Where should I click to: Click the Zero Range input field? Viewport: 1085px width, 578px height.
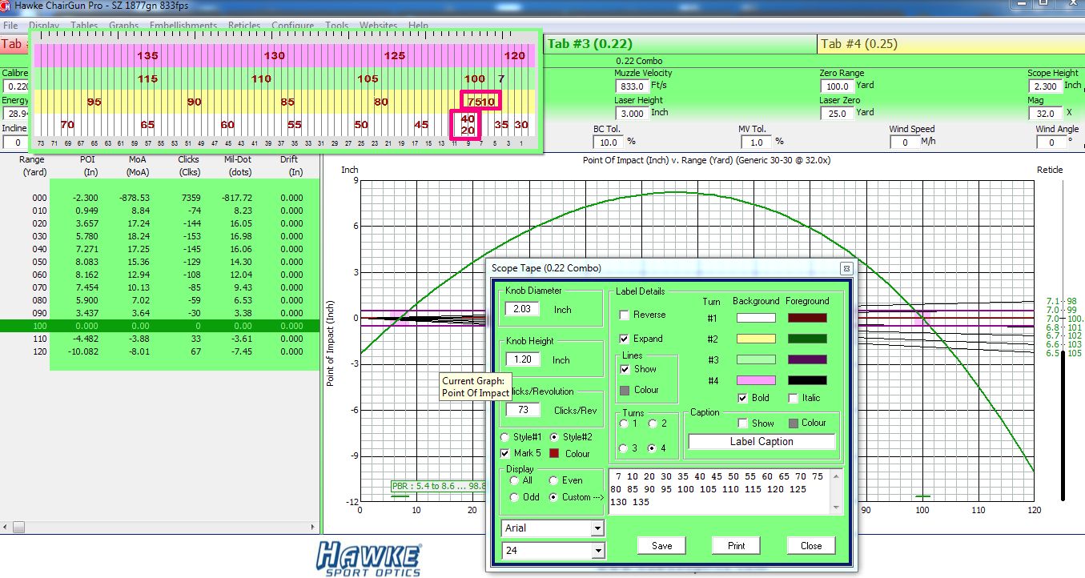pyautogui.click(x=838, y=86)
